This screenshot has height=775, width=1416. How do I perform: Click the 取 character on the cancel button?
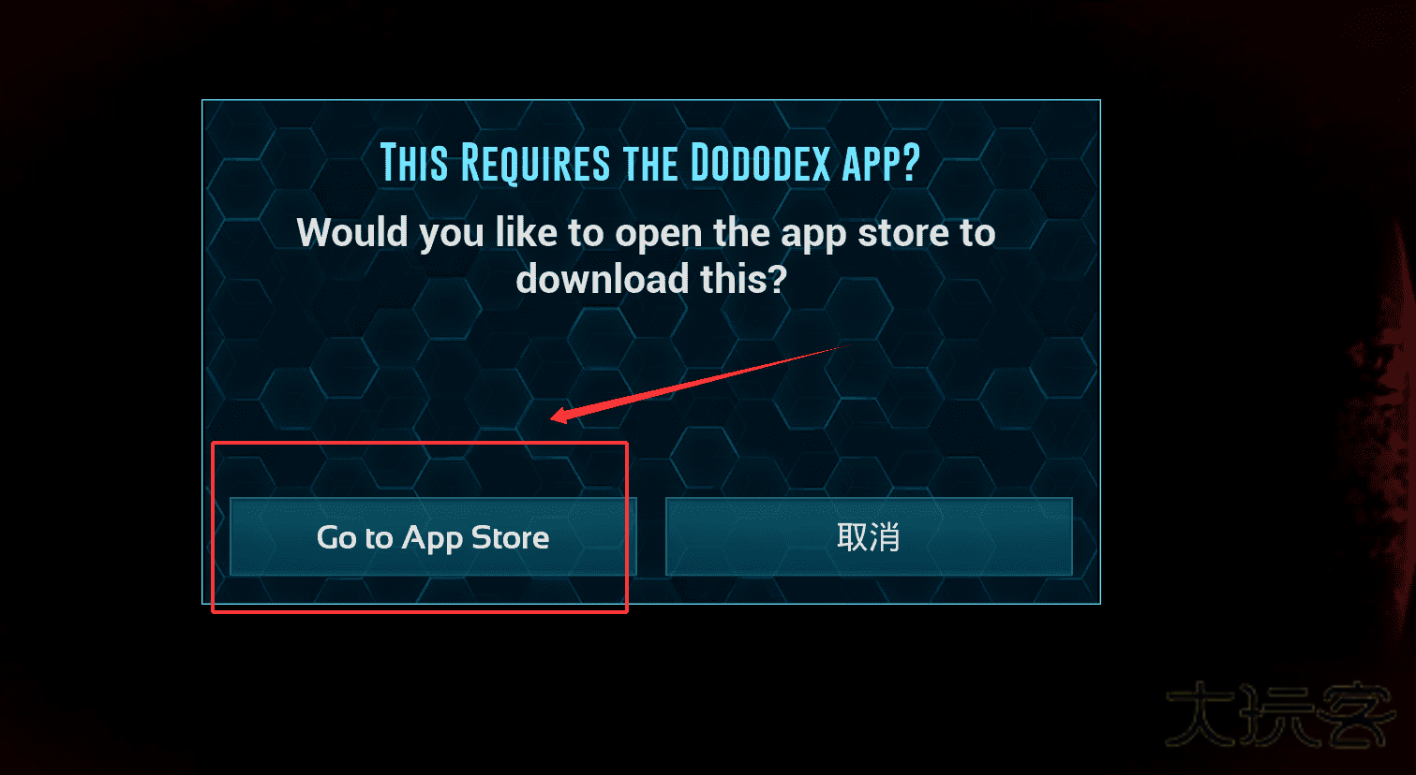[x=852, y=537]
